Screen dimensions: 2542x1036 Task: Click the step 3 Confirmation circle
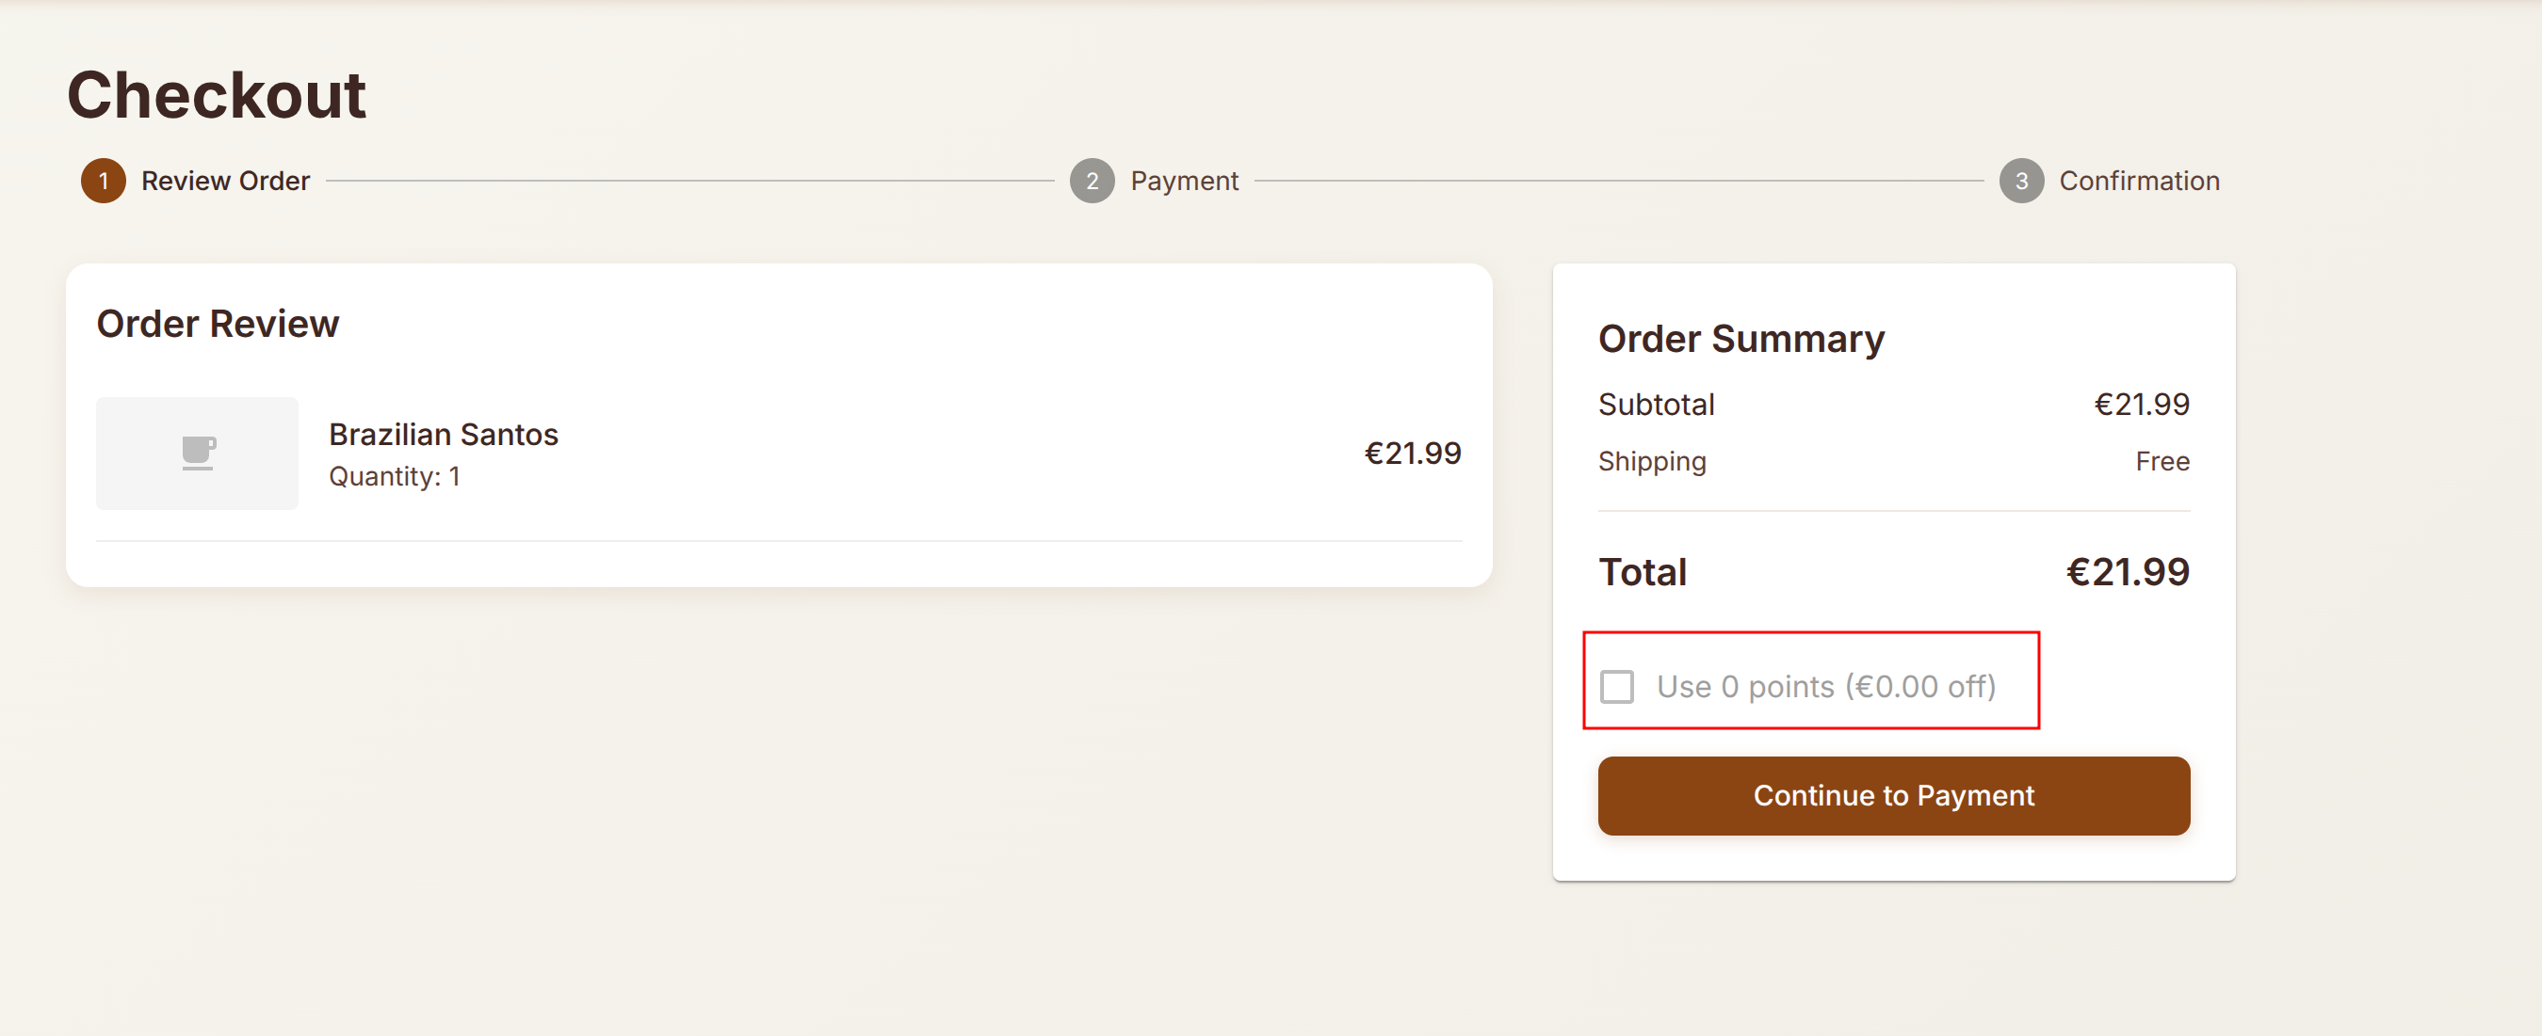[x=2021, y=182]
